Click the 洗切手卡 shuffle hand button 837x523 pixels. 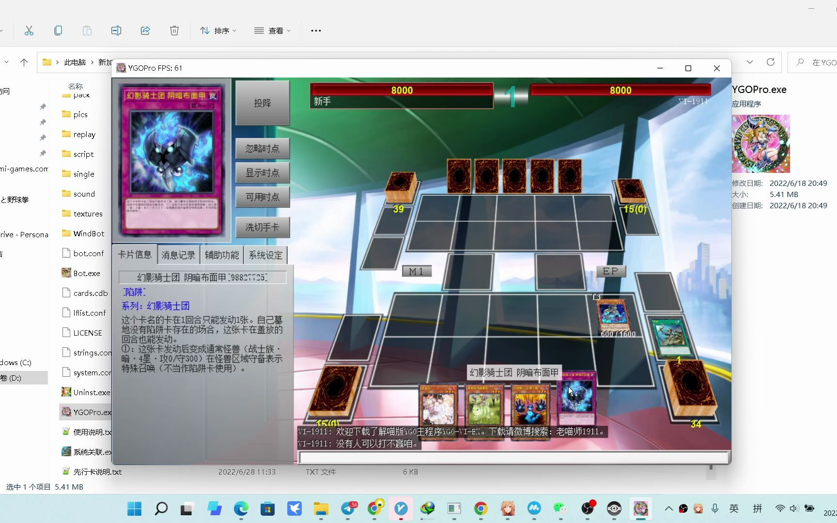(263, 227)
